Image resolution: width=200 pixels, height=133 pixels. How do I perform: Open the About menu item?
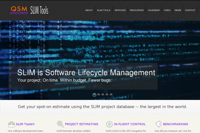tap(89, 10)
